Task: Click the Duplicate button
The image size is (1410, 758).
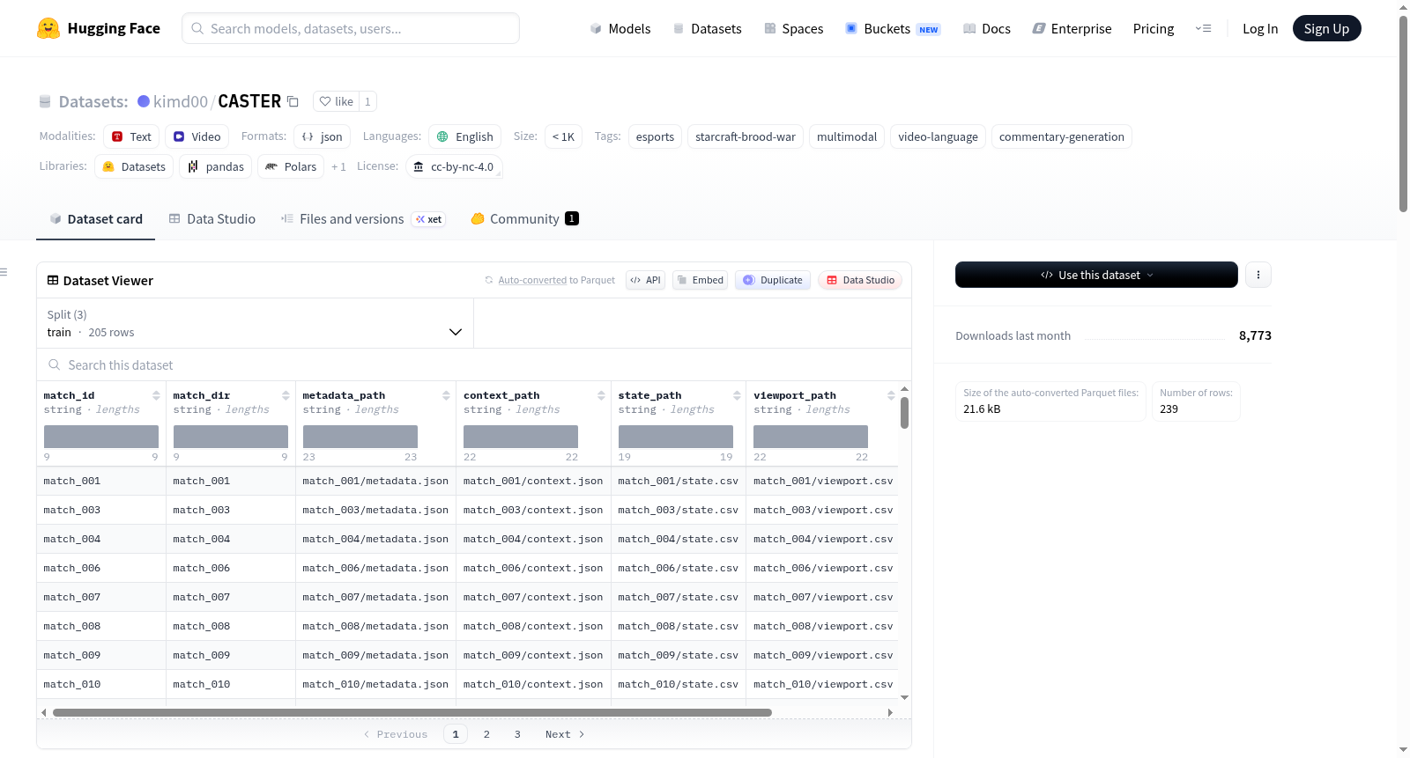Action: pyautogui.click(x=773, y=280)
